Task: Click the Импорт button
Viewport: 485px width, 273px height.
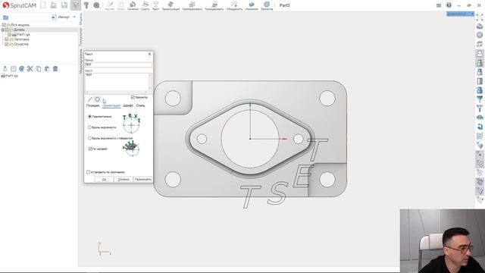Action: (61, 17)
